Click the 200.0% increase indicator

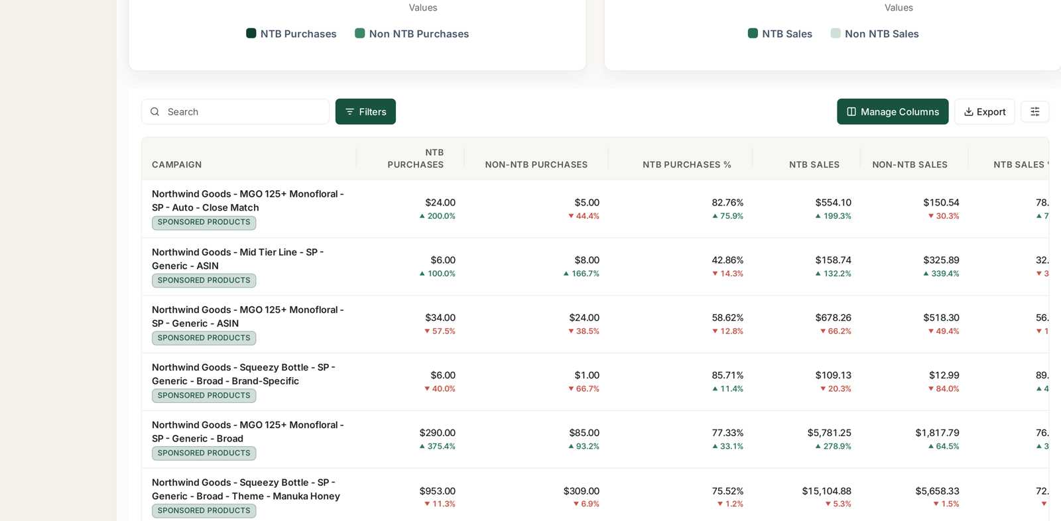pyautogui.click(x=437, y=216)
